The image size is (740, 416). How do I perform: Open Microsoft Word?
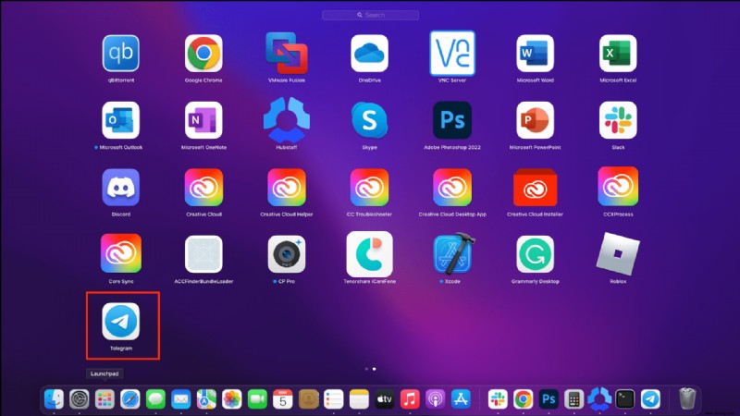coord(536,54)
